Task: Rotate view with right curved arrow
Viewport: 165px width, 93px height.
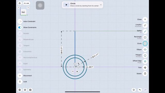Action: point(28,7)
